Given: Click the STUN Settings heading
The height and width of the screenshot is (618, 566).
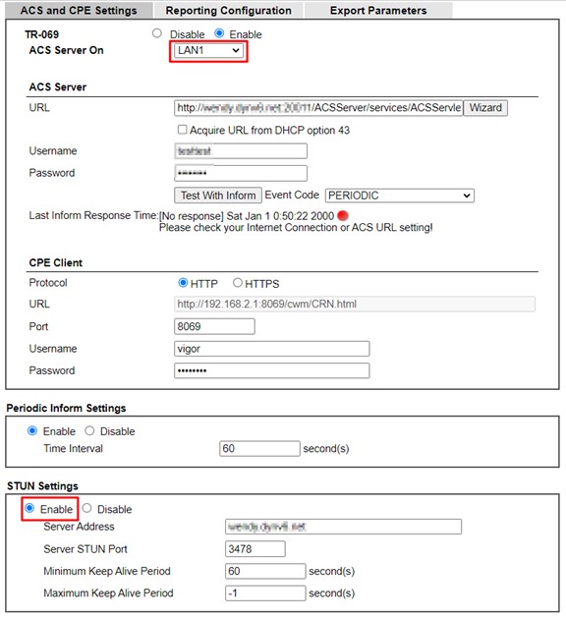Looking at the screenshot, I should 42,486.
